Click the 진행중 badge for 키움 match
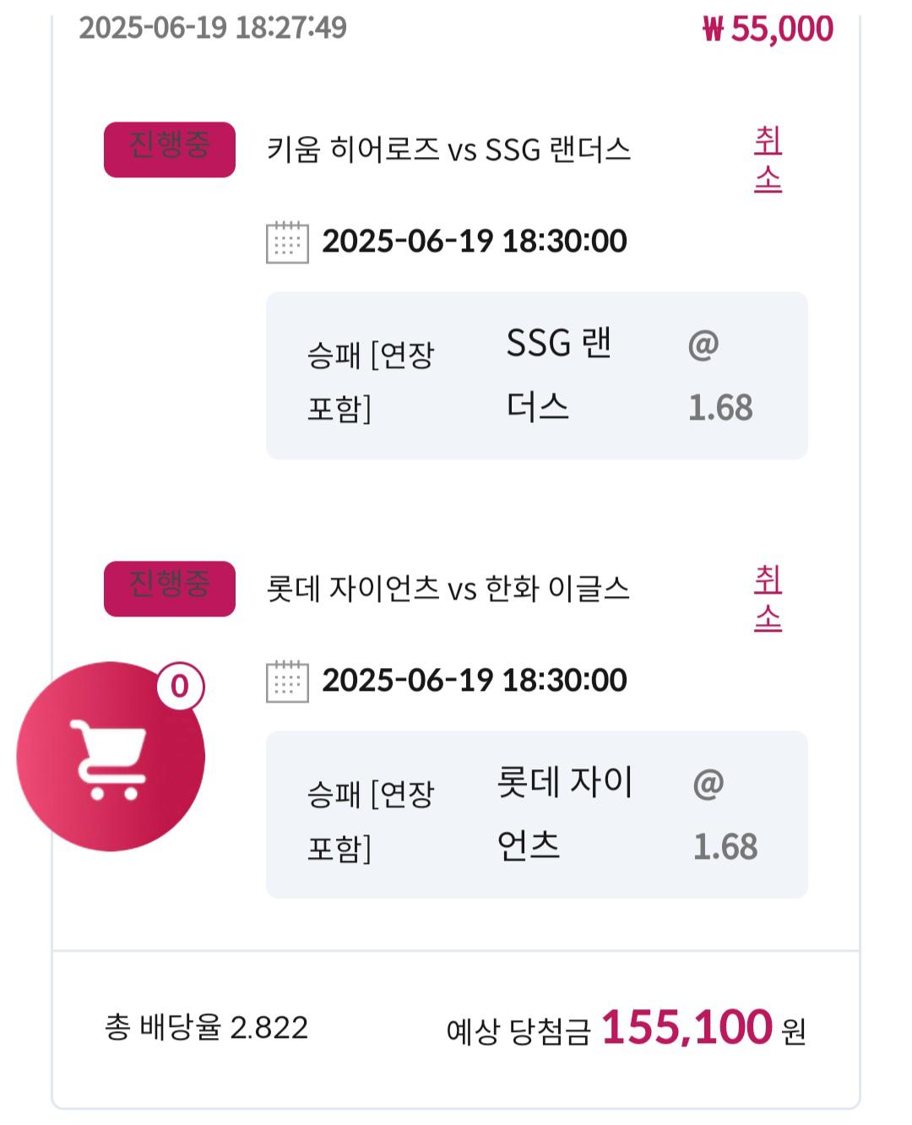The image size is (912, 1125). (x=170, y=149)
